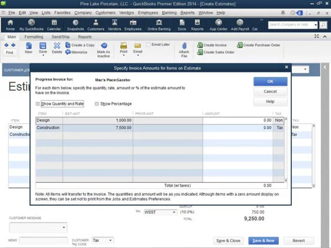Collapse ribbon with up chevron

(x=325, y=37)
